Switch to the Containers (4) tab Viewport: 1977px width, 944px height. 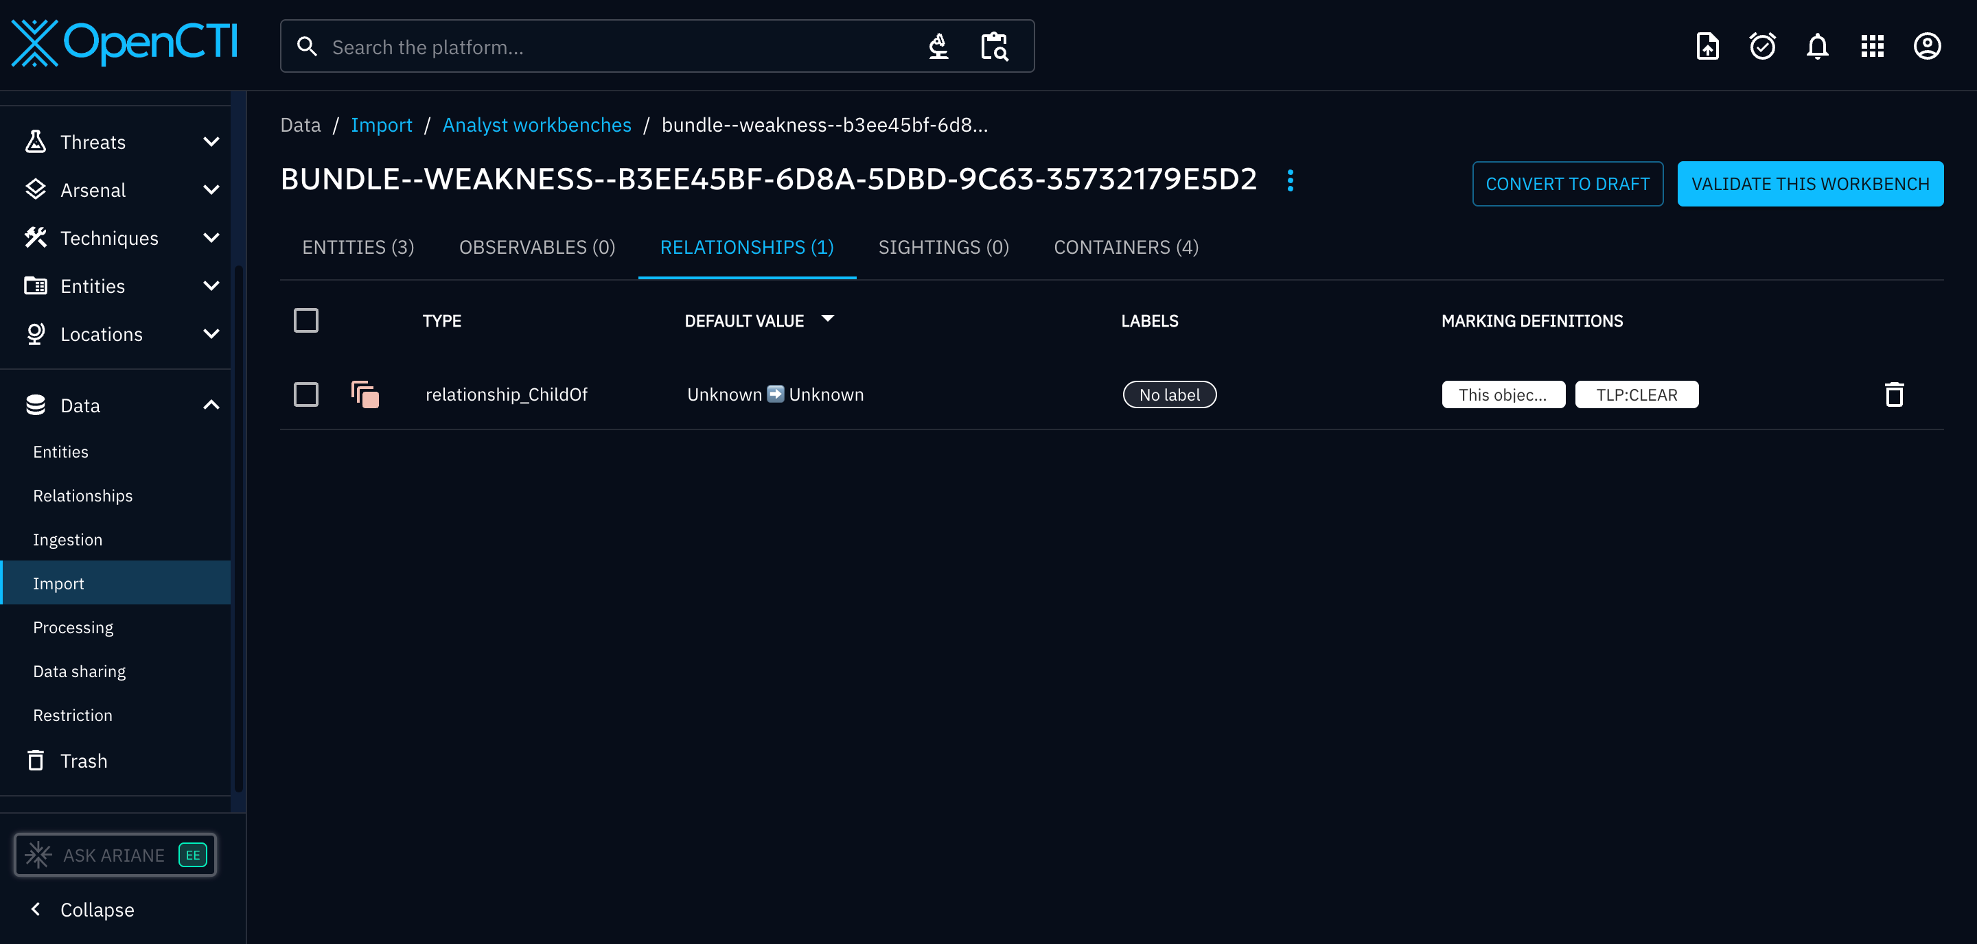(1126, 247)
